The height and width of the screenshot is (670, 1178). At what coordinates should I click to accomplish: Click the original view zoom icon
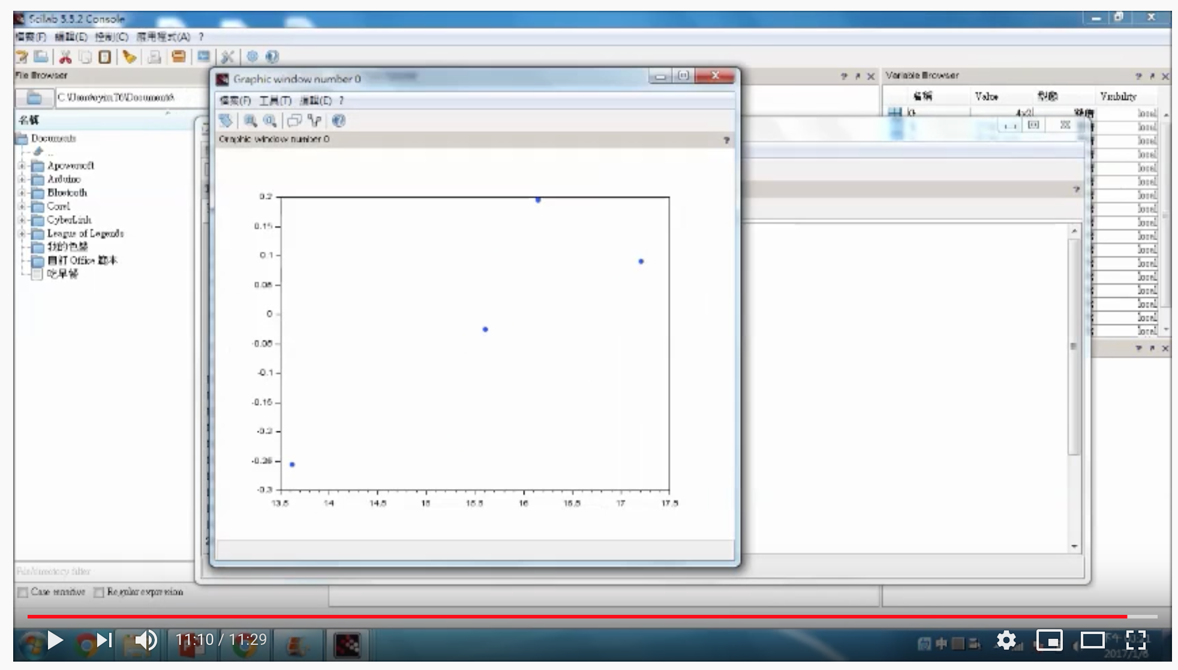pyautogui.click(x=271, y=121)
